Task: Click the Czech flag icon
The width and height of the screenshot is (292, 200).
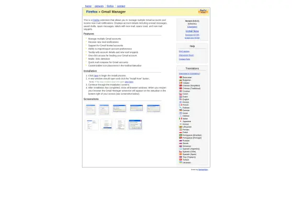Action: [181, 94]
